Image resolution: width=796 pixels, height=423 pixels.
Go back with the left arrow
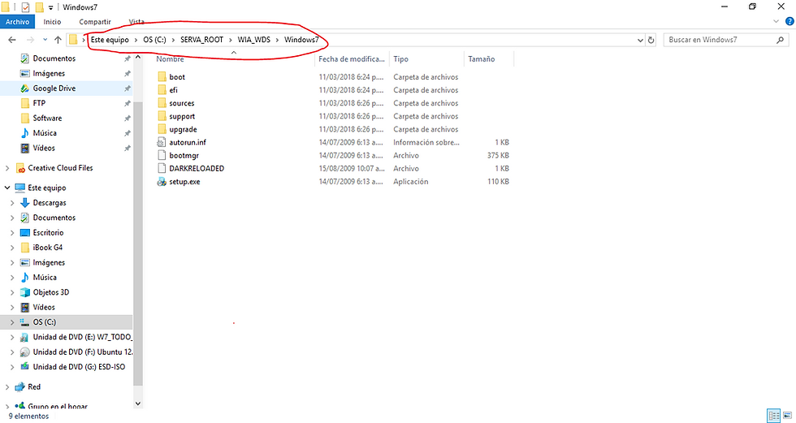click(12, 40)
